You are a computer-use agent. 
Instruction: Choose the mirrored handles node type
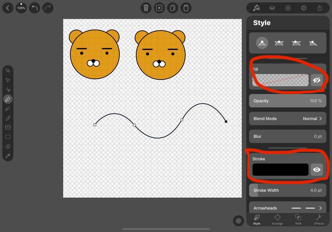[x=279, y=43]
